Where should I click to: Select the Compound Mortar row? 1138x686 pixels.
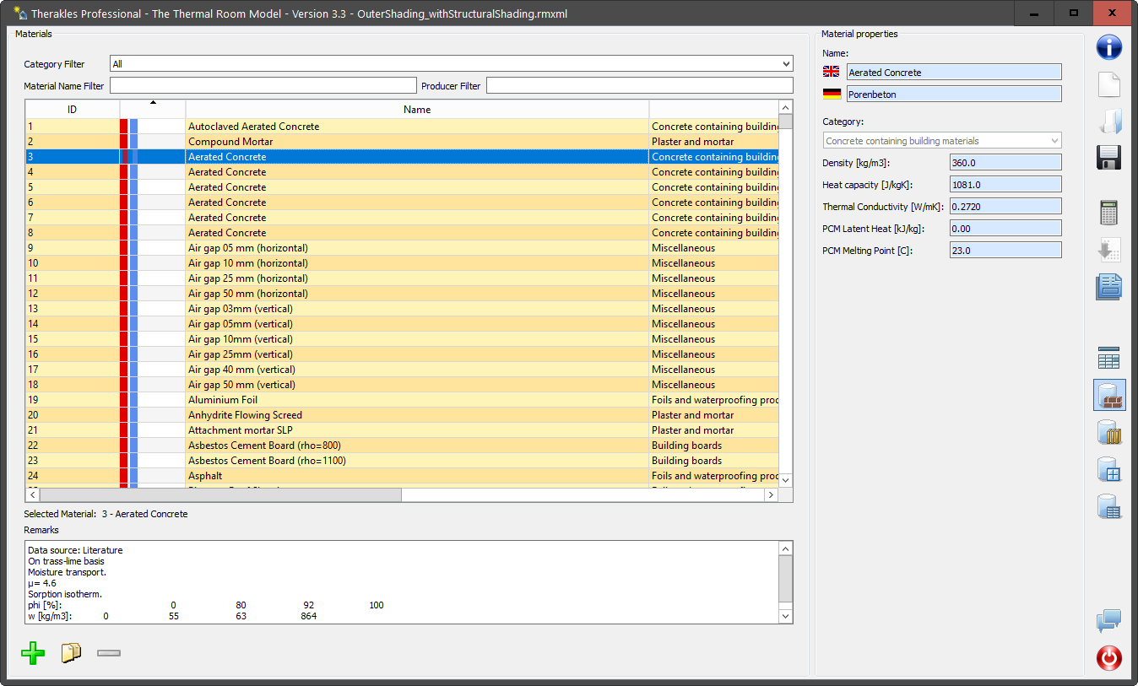coord(402,142)
